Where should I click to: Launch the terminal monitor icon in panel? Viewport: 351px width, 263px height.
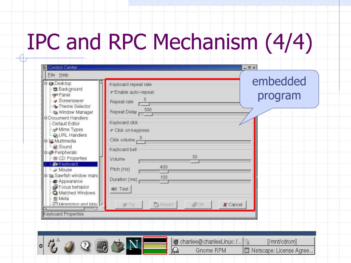pos(101,246)
